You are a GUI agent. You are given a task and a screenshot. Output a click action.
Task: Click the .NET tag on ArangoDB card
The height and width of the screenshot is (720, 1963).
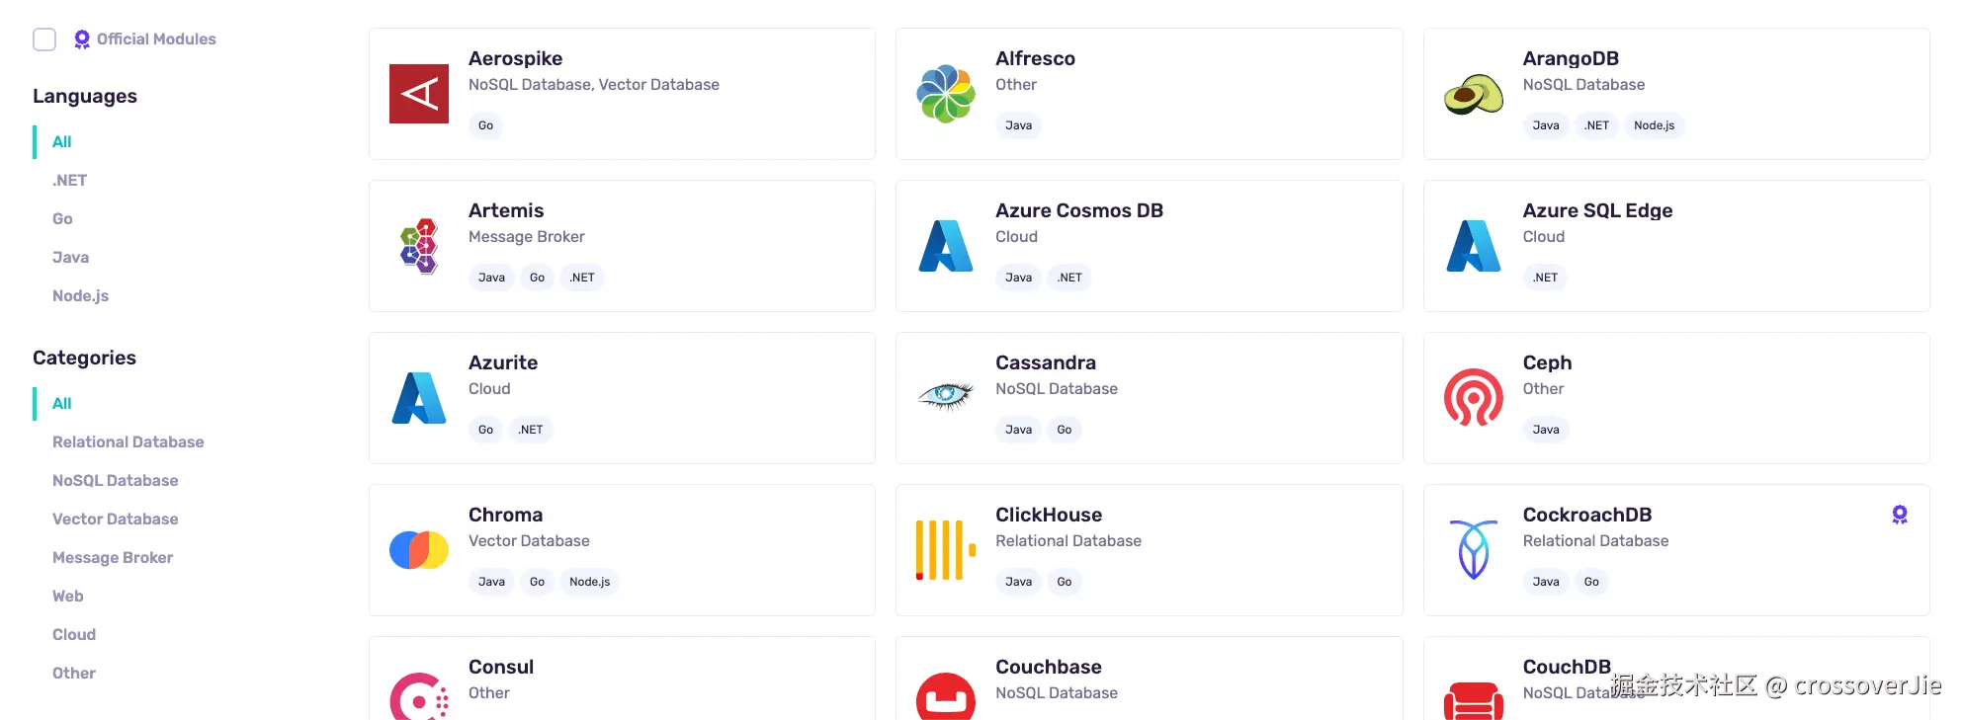(1596, 125)
